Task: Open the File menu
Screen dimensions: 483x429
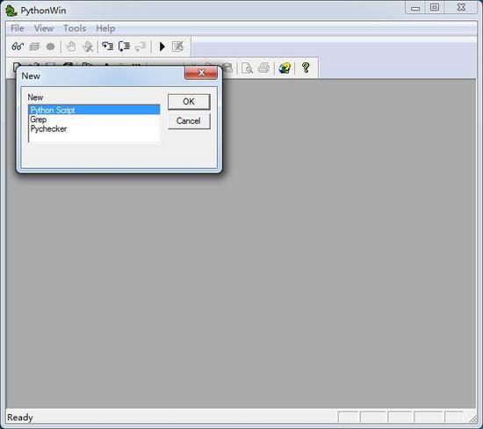Action: [x=18, y=28]
